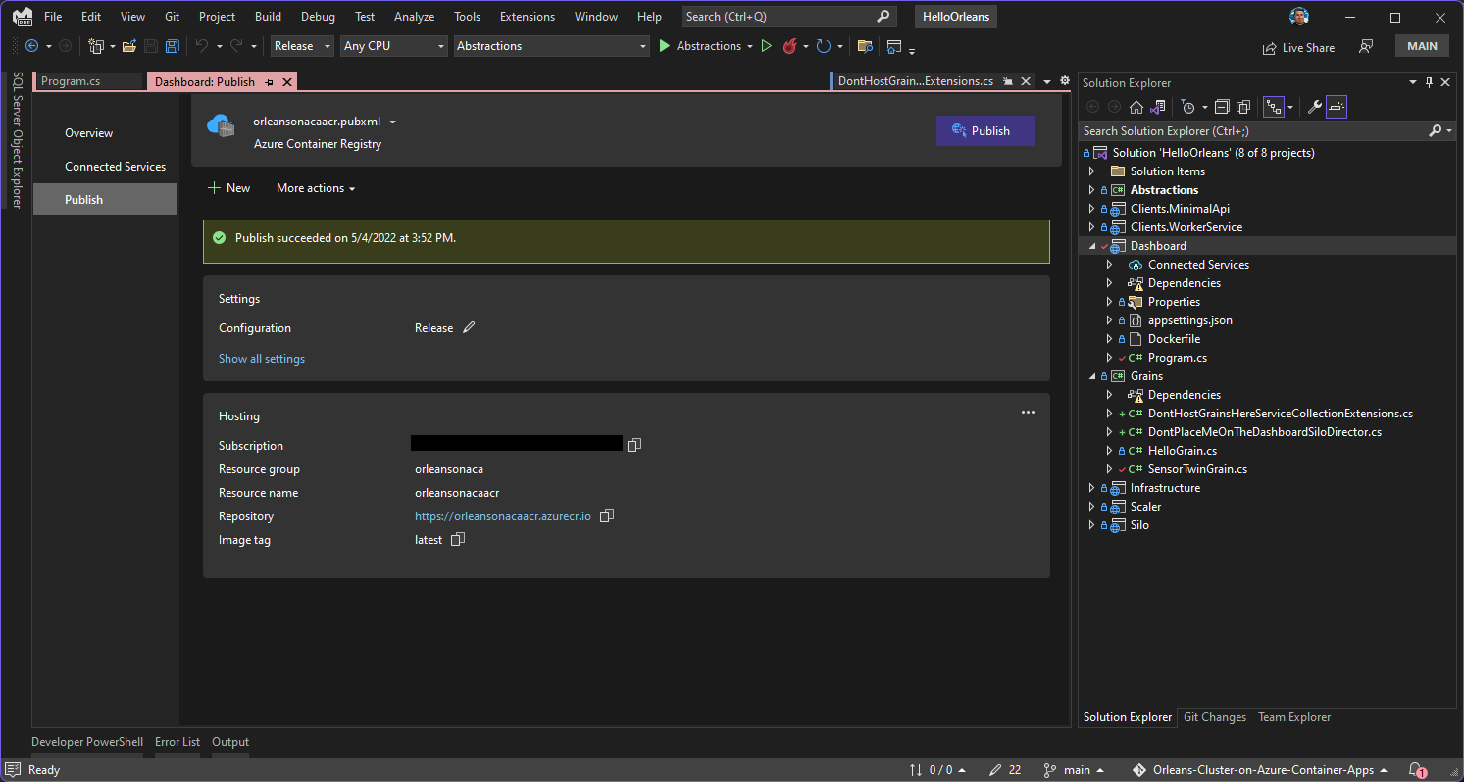This screenshot has width=1464, height=782.
Task: Click the Send Feedback icon beside Live Share
Action: click(x=1365, y=46)
